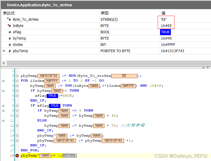Click the pbyTemp pointer variable icon
The image size is (211, 161).
9,51
